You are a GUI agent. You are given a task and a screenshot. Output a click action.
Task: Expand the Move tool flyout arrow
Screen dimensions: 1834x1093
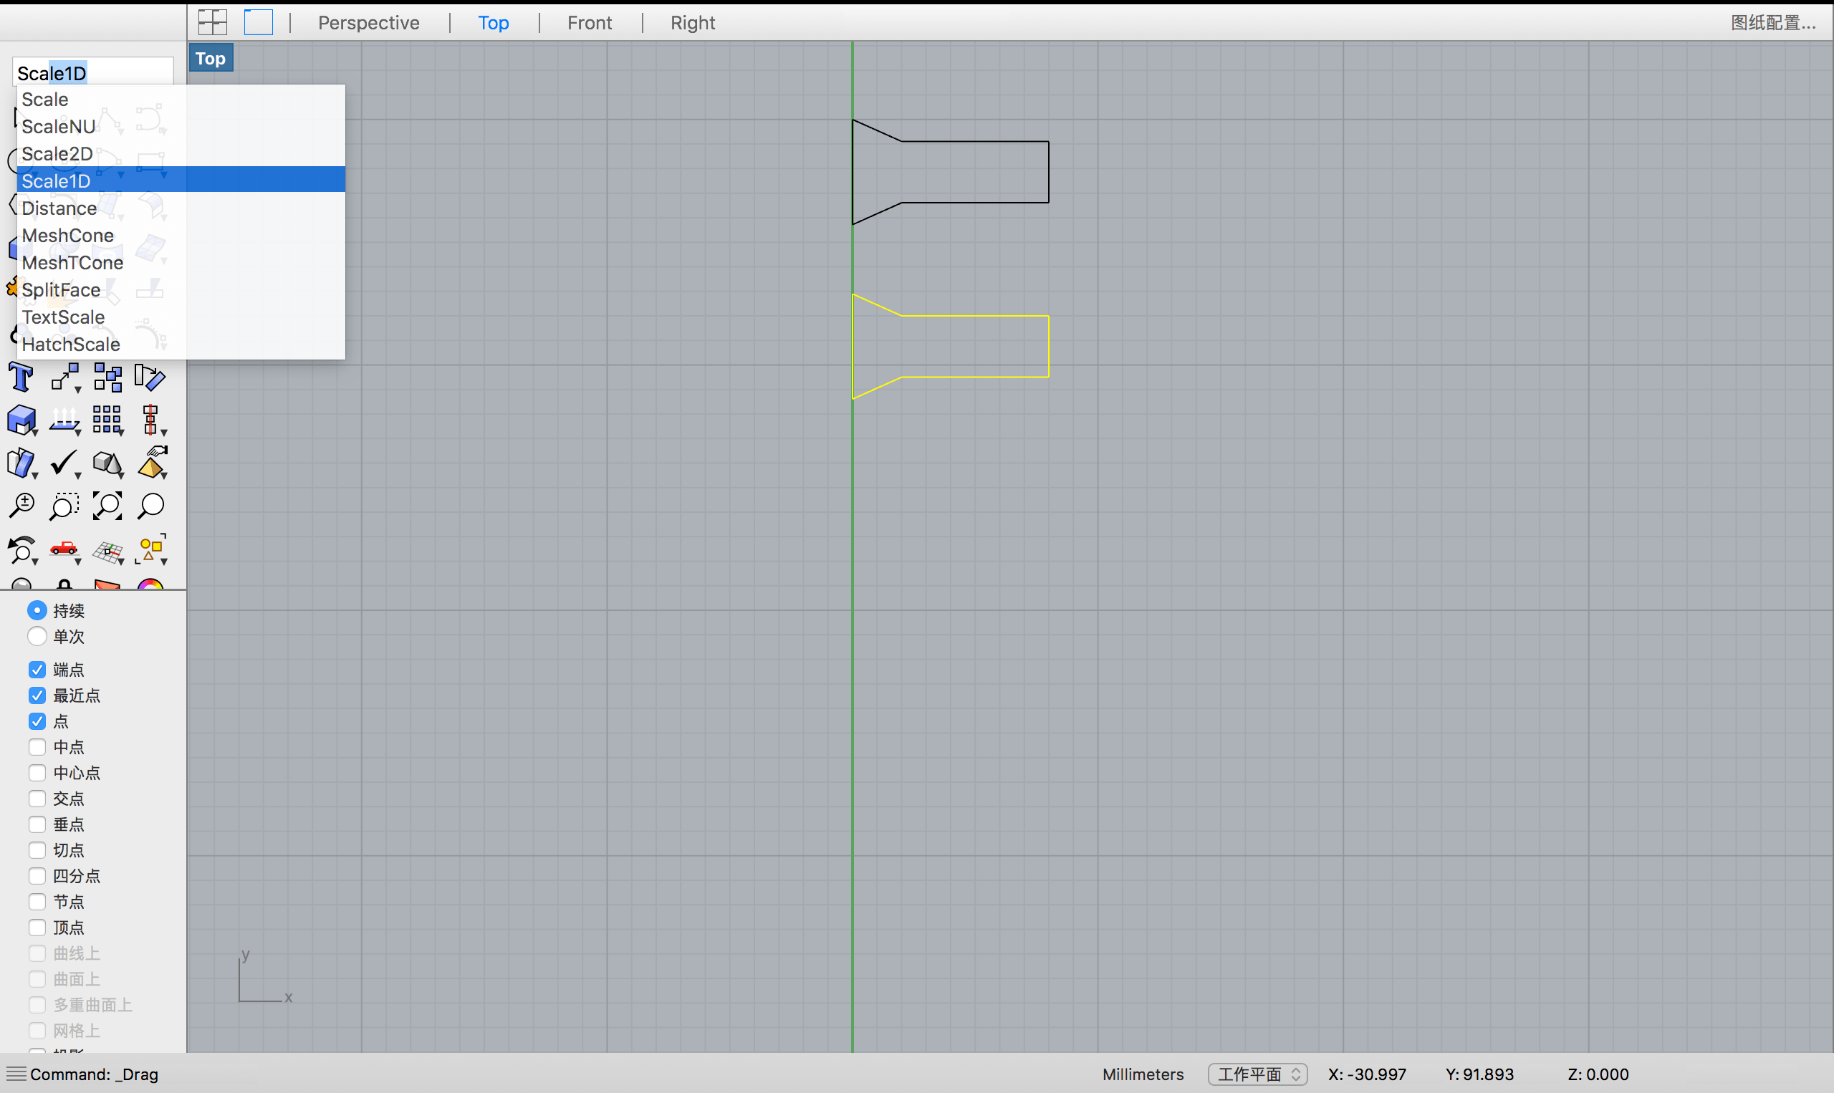click(77, 389)
